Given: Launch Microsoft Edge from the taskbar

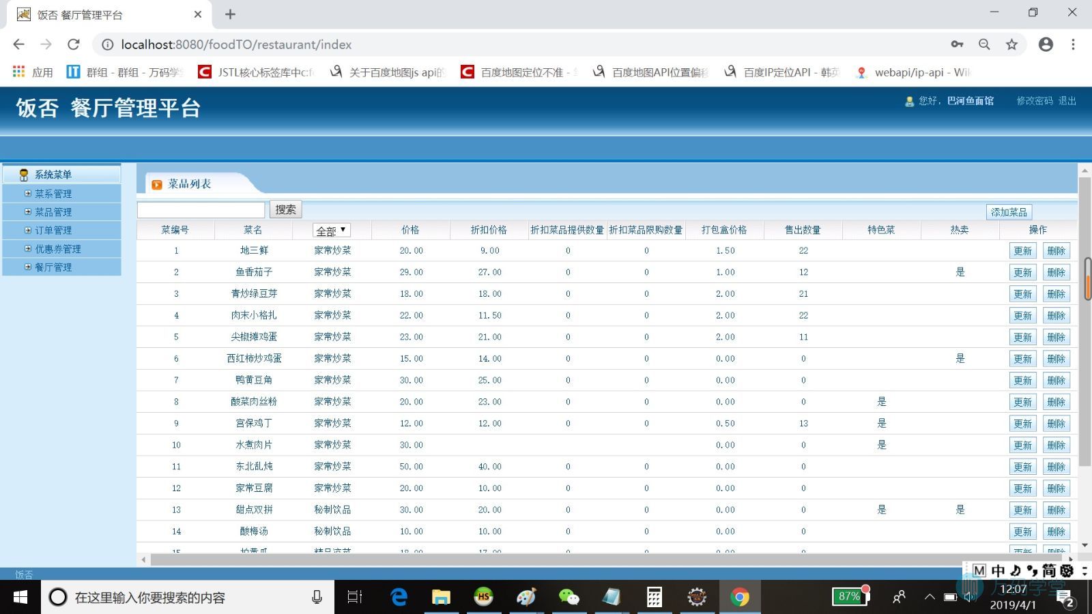Looking at the screenshot, I should (399, 598).
